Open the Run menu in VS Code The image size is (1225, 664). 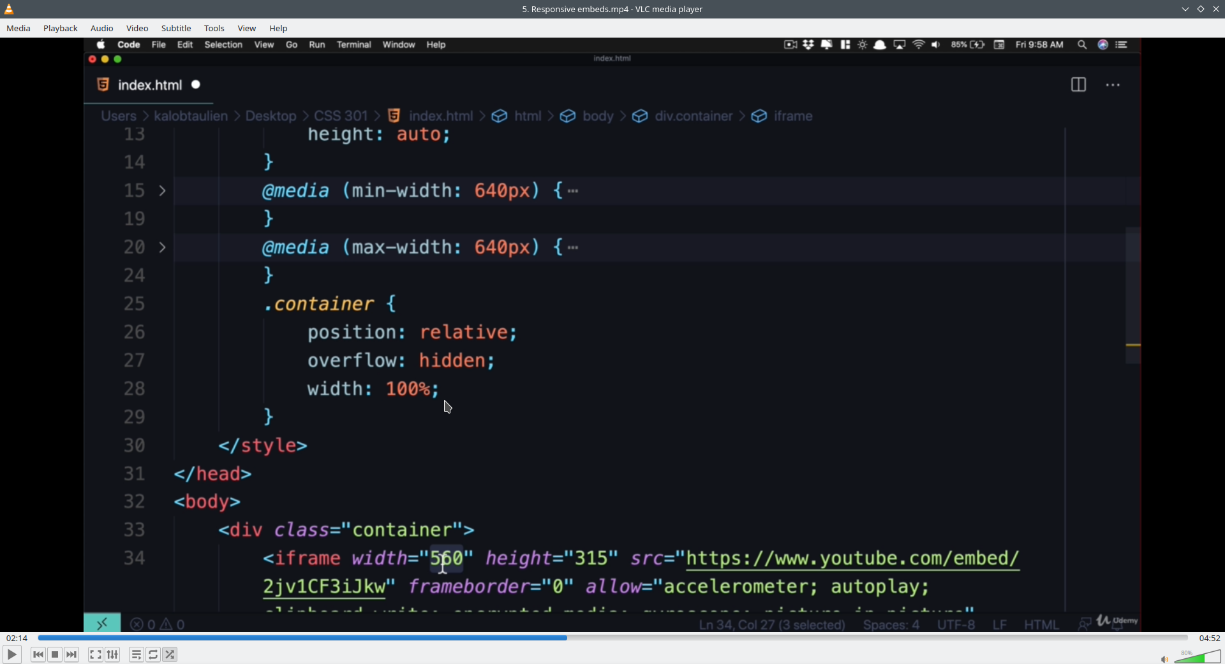317,45
